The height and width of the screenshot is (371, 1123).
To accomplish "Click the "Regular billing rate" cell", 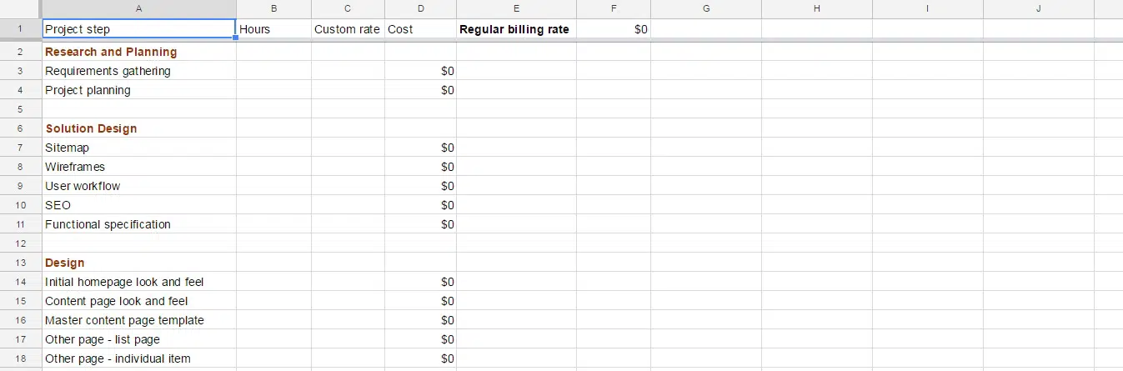I will point(516,29).
